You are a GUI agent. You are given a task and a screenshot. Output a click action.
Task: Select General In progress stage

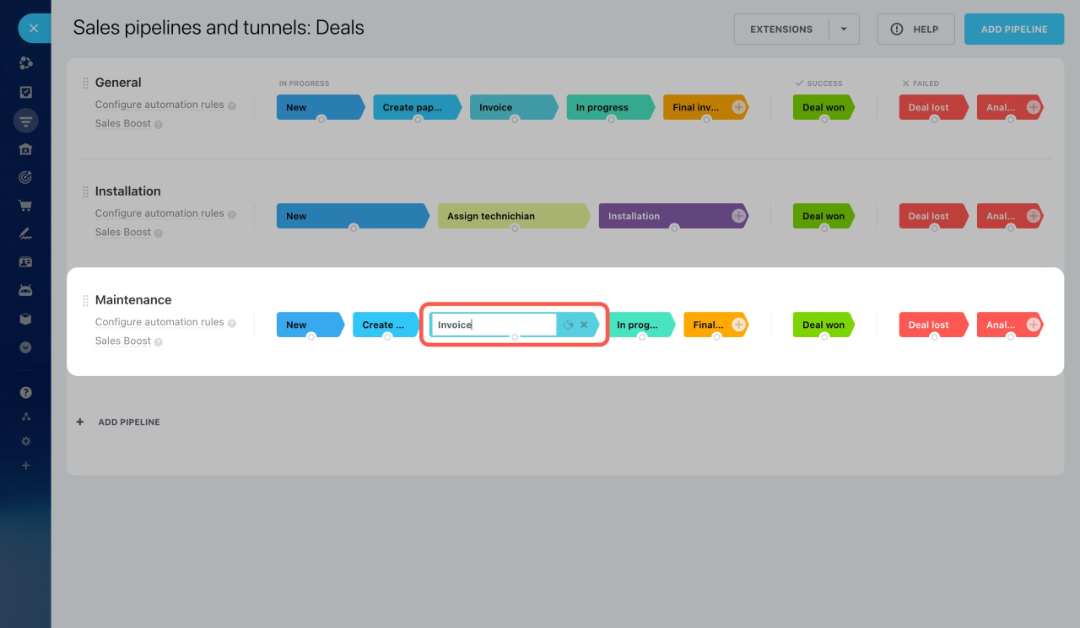pos(611,107)
